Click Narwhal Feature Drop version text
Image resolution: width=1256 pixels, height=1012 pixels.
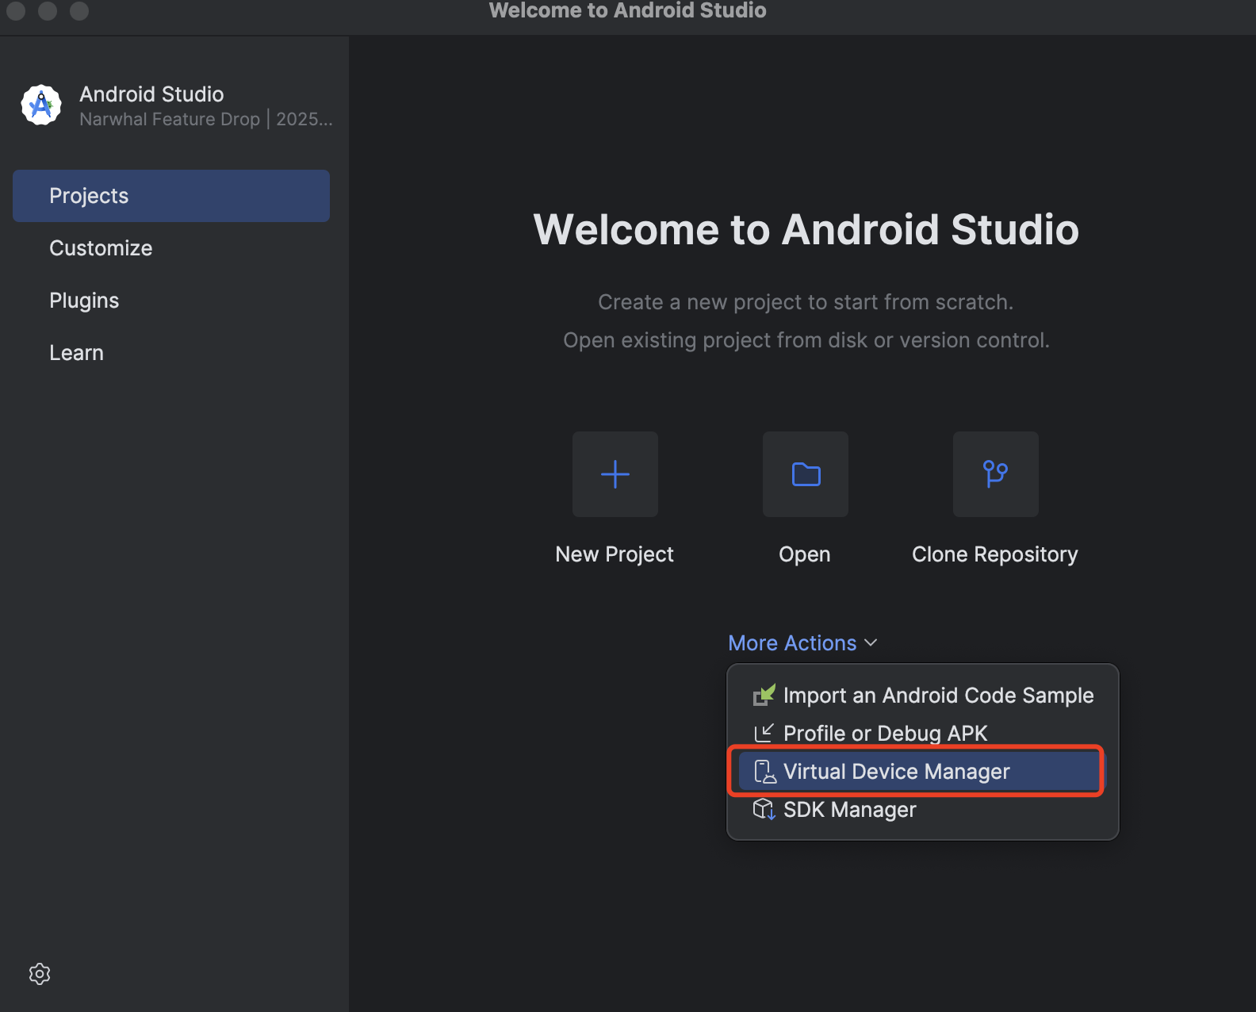(206, 119)
